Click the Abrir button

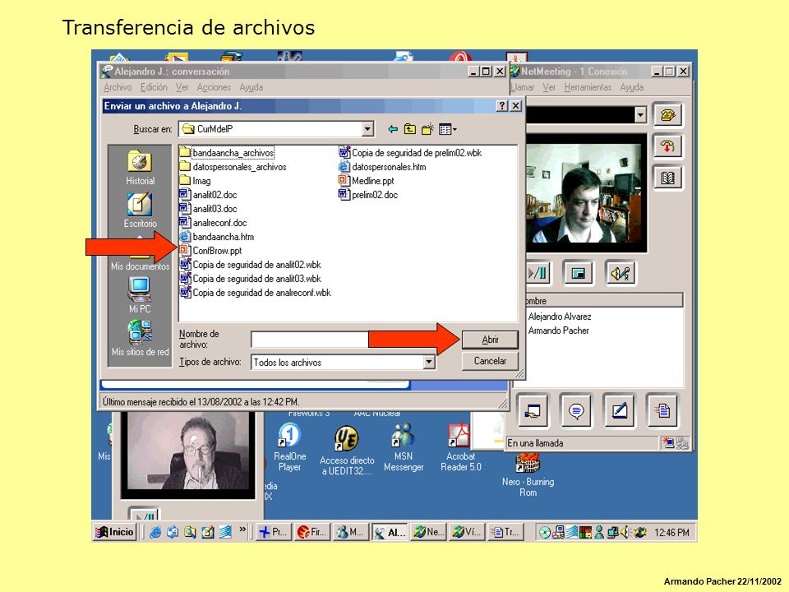tap(490, 340)
